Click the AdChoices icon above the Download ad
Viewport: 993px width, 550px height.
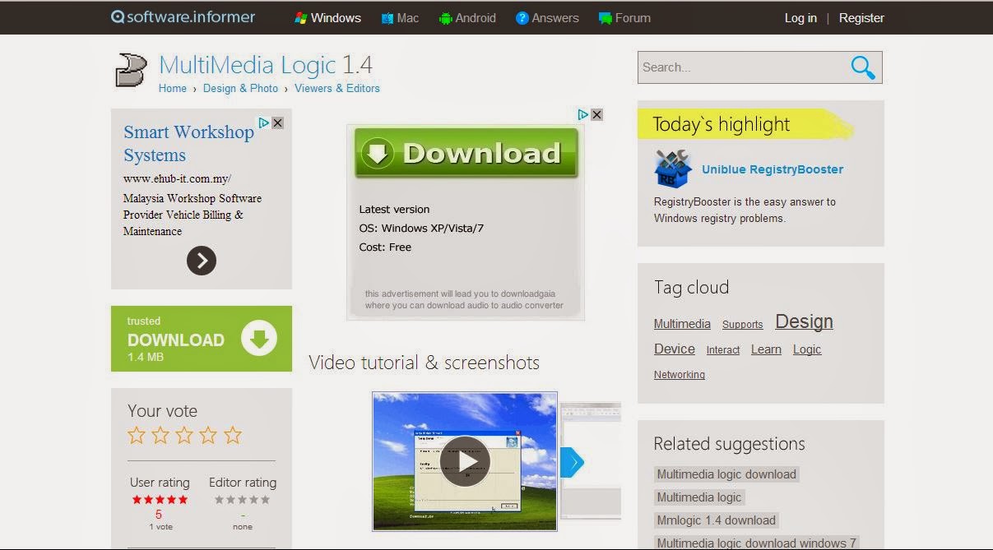pyautogui.click(x=582, y=114)
